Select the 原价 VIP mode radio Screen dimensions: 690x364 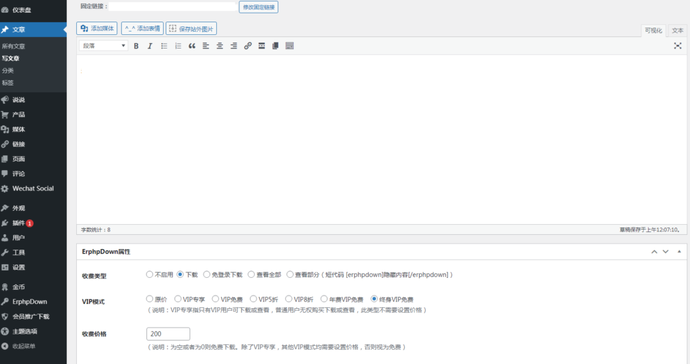(150, 299)
